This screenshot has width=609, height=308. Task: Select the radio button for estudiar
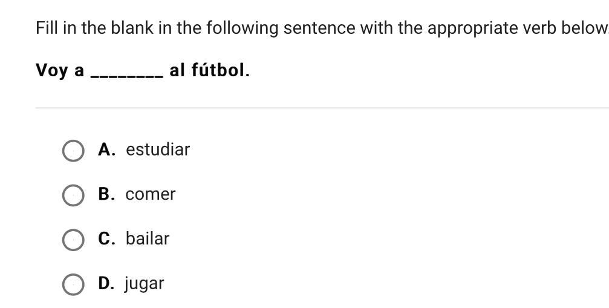(x=73, y=151)
